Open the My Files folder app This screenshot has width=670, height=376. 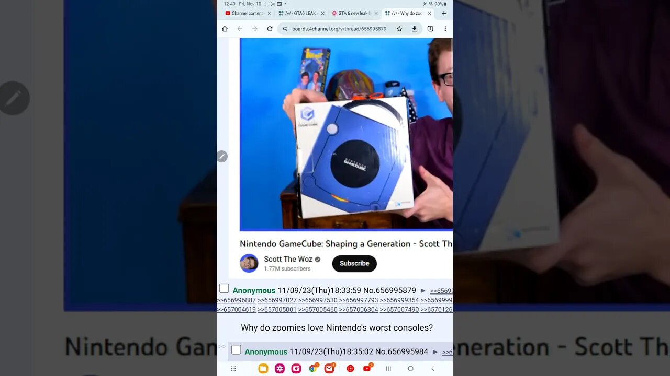coord(263,369)
